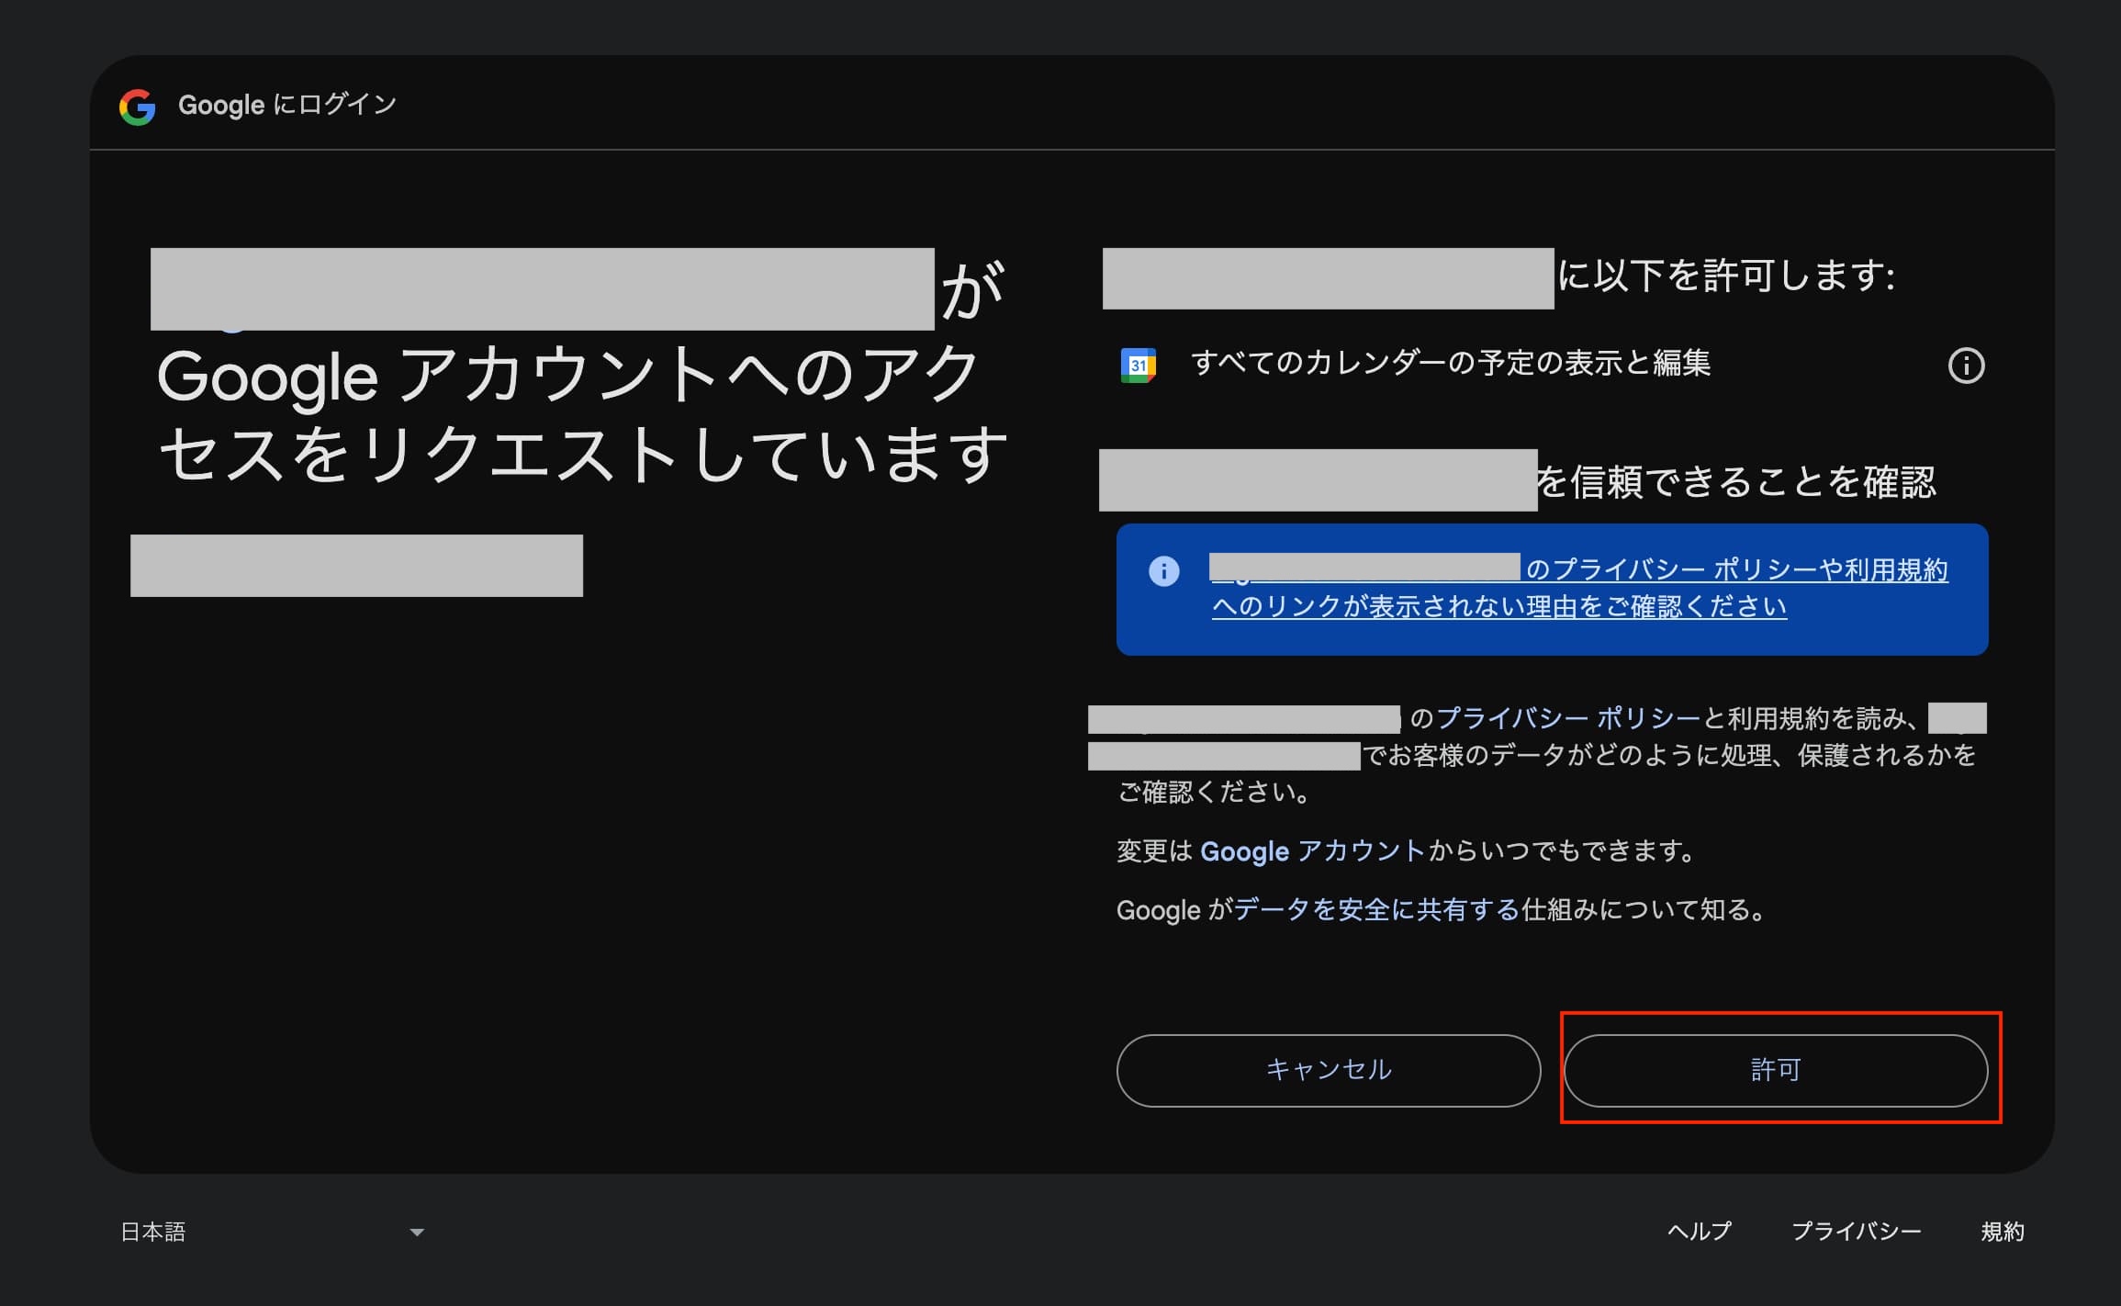This screenshot has width=2121, height=1306.
Task: Click the キャンセル (Cancel) button
Action: click(x=1328, y=1070)
